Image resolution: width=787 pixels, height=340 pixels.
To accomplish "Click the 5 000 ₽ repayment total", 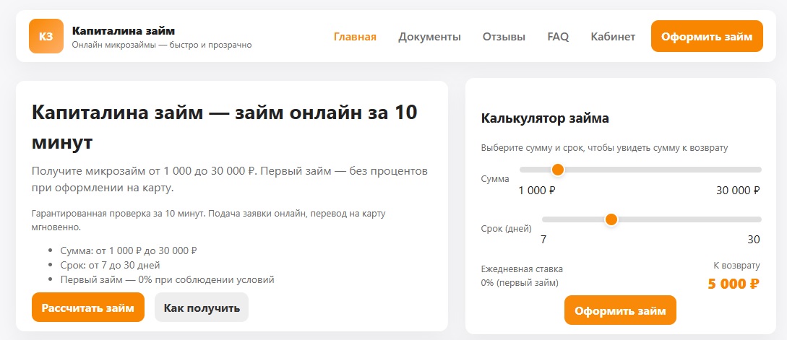I will click(734, 284).
